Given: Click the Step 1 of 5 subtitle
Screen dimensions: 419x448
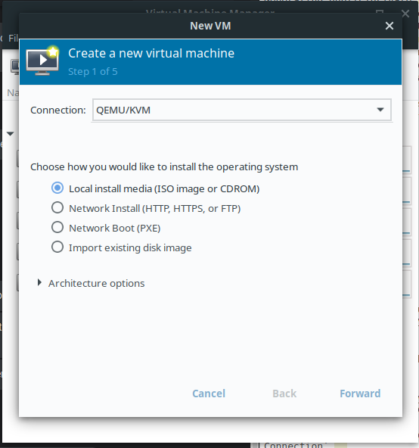Looking at the screenshot, I should point(93,71).
